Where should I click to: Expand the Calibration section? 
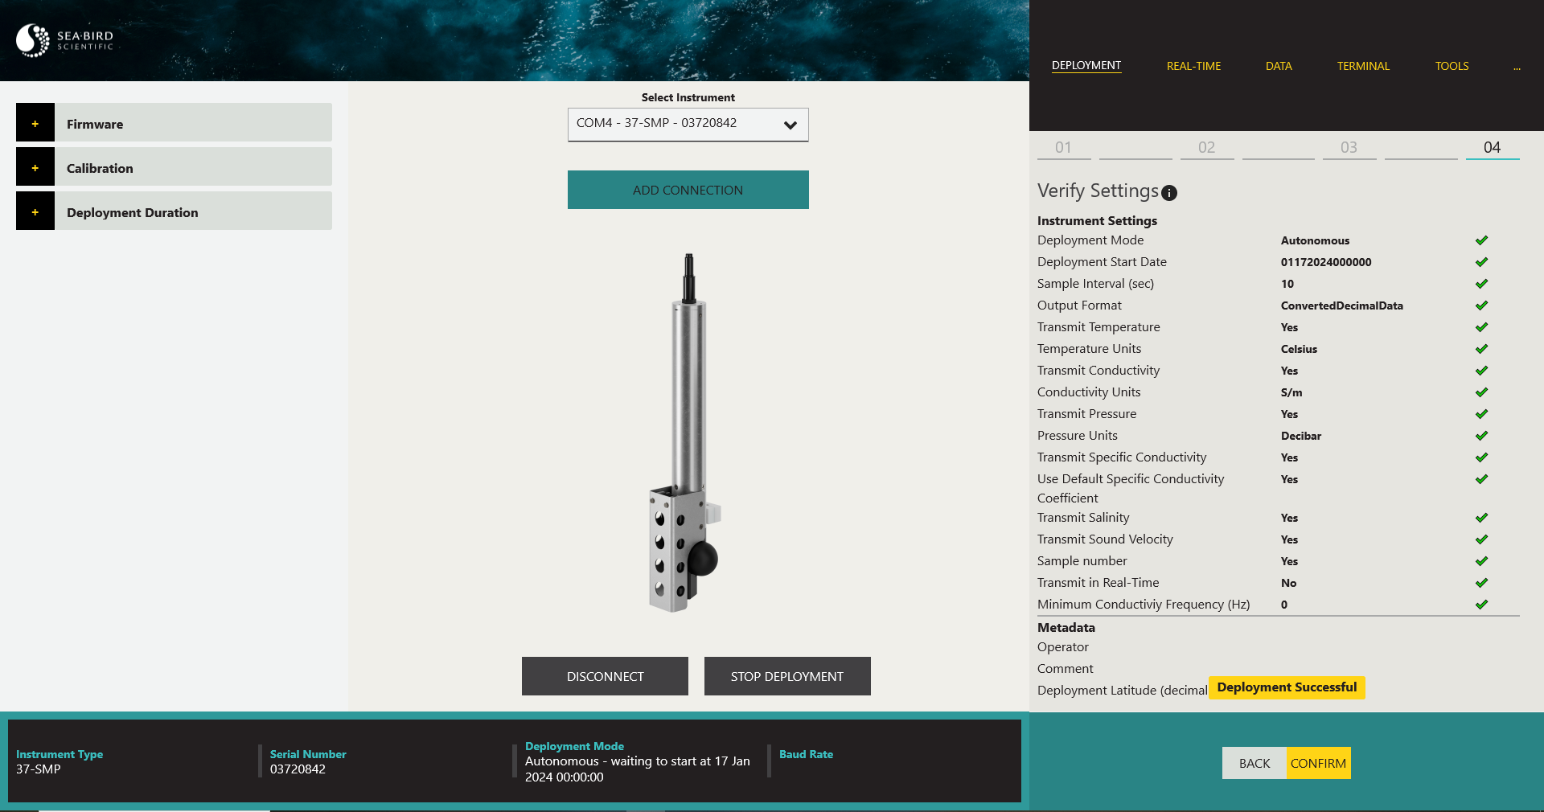tap(35, 168)
